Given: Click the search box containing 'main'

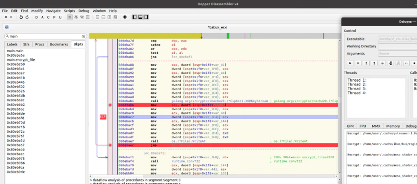Looking at the screenshot, I should (45, 36).
